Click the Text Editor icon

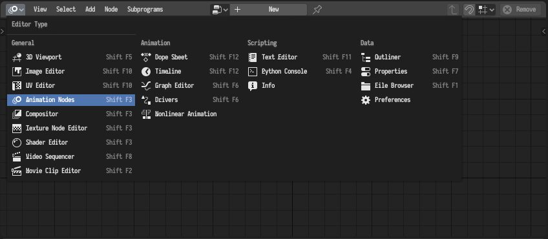(253, 57)
